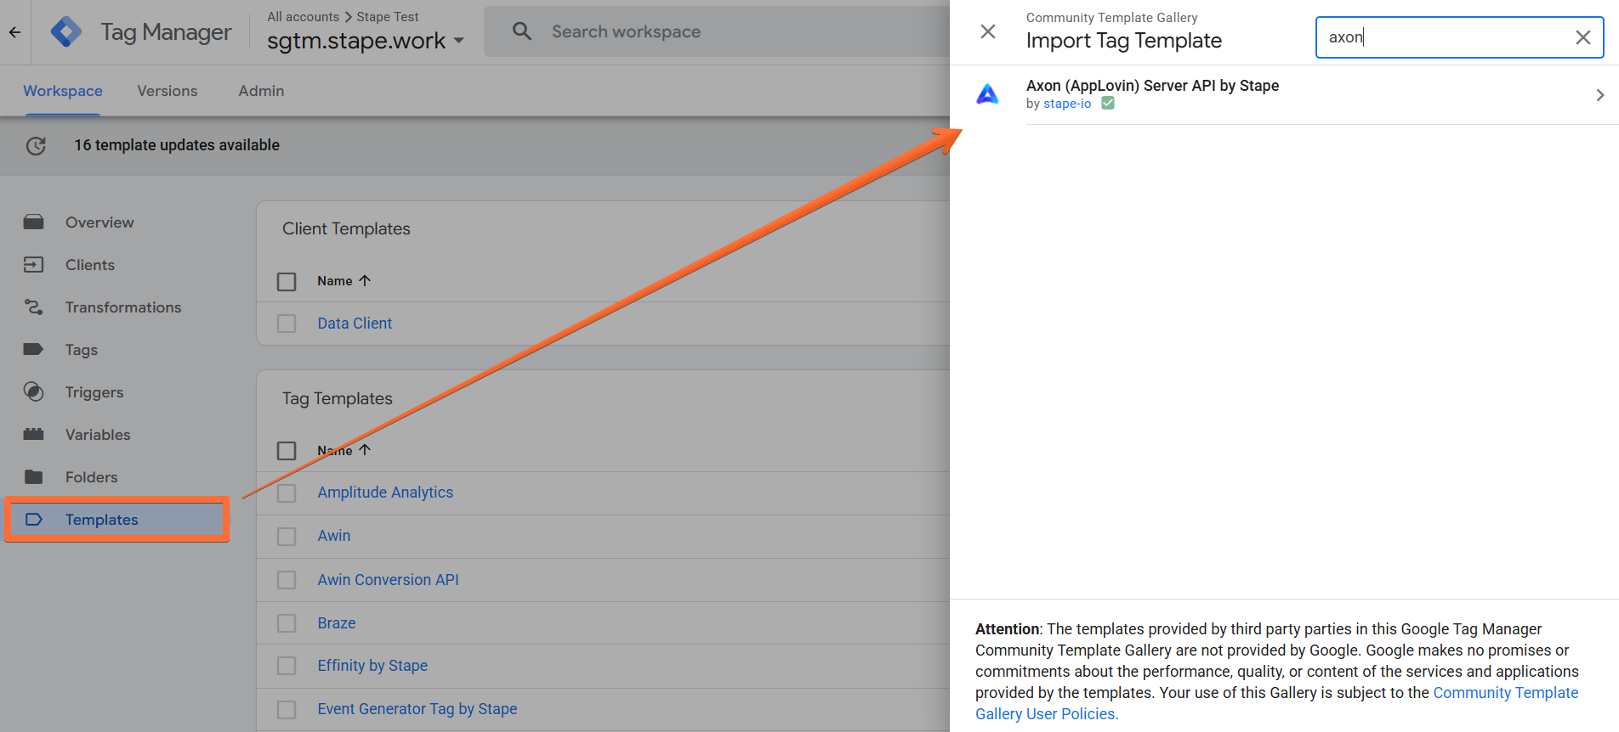Viewport: 1619px width, 732px height.
Task: Open the Data Client template
Action: pos(355,324)
